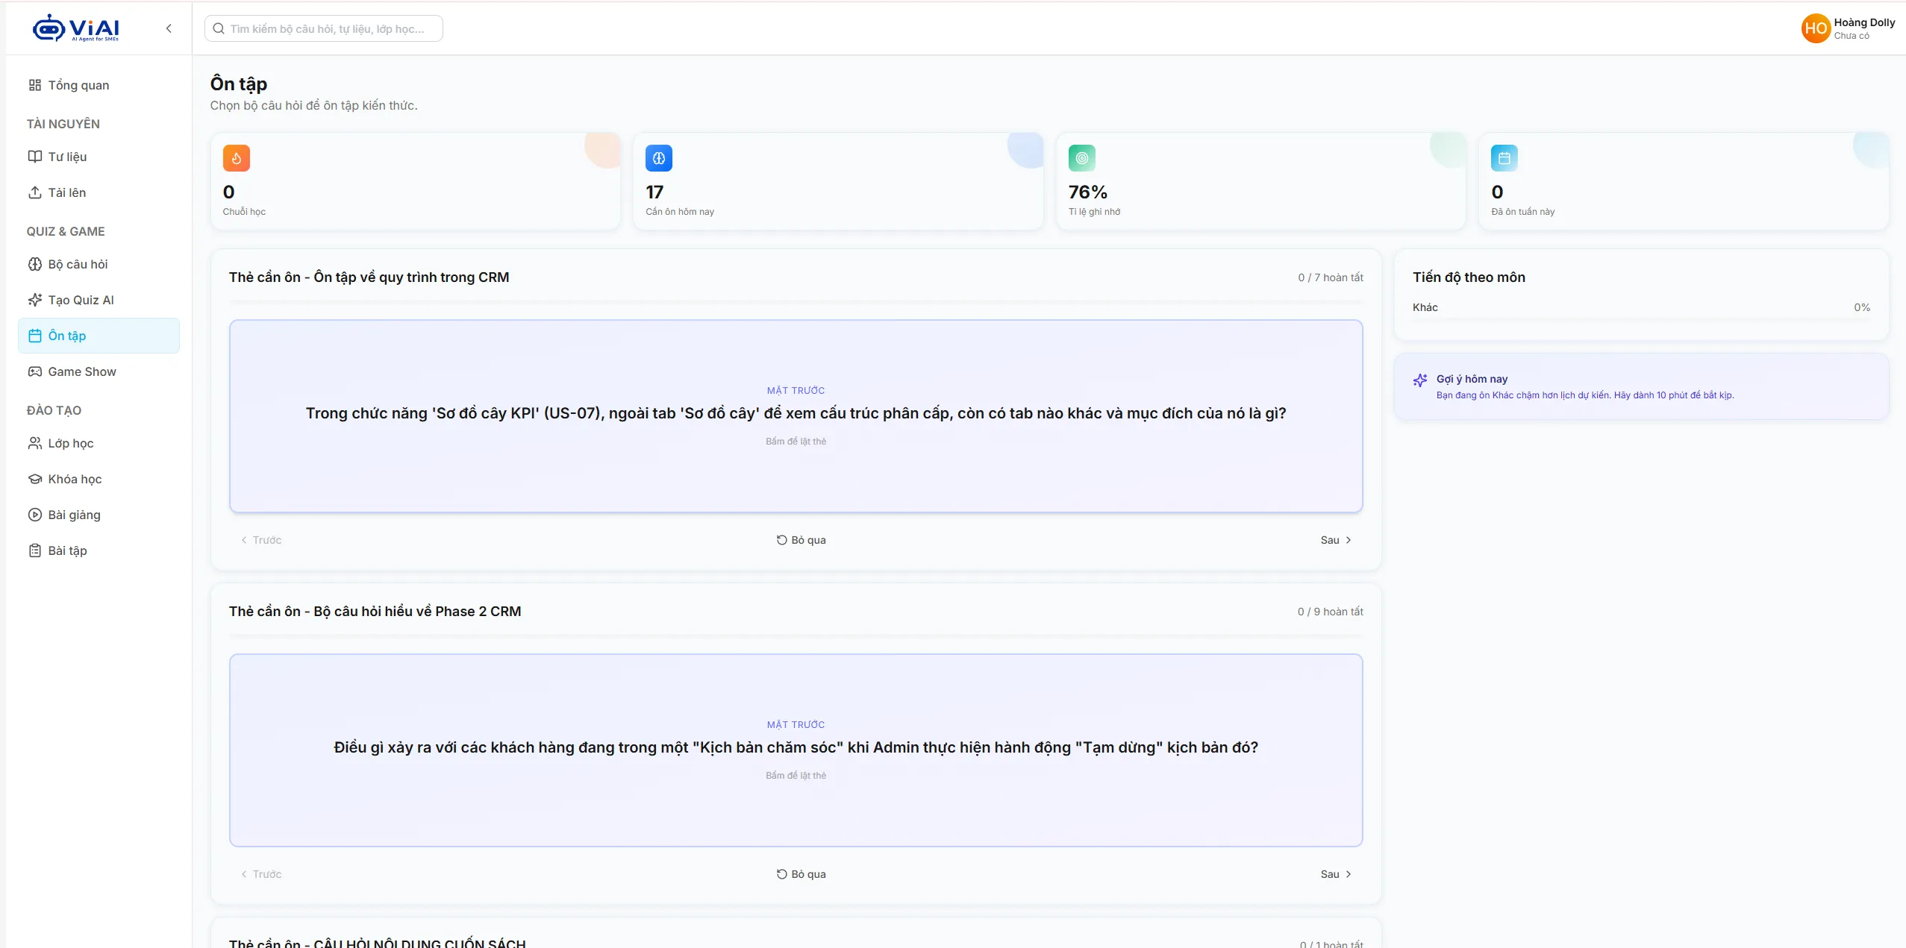This screenshot has height=948, width=1906.
Task: Open the Game Show section
Action: point(99,371)
